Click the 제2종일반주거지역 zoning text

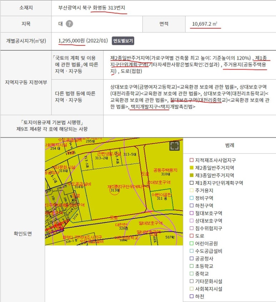[x=130, y=58]
